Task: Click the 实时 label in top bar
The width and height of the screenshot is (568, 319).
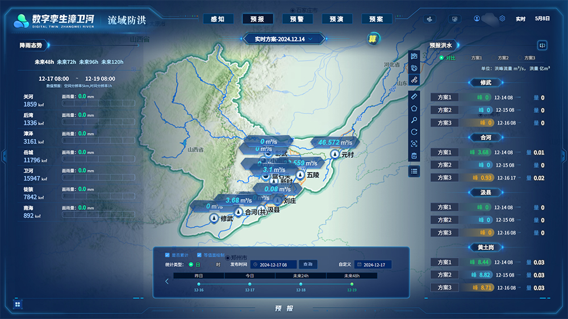Action: pyautogui.click(x=520, y=19)
